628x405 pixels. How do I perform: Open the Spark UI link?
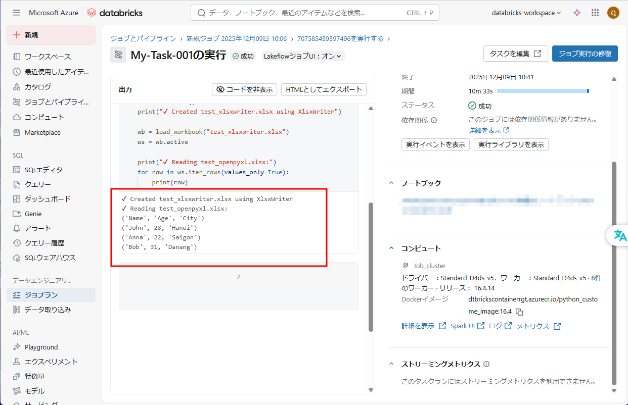[467, 326]
